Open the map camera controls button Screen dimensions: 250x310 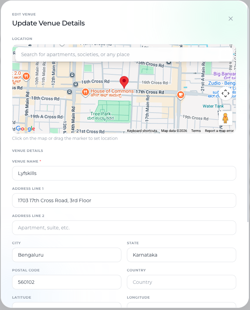(226, 93)
